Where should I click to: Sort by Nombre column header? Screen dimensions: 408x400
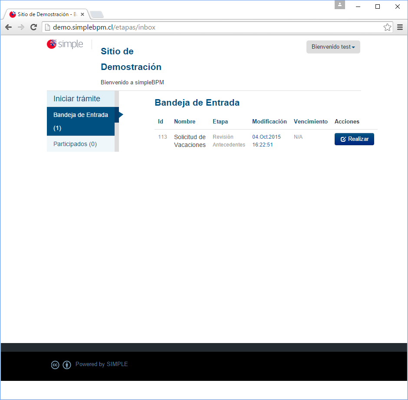pyautogui.click(x=185, y=121)
